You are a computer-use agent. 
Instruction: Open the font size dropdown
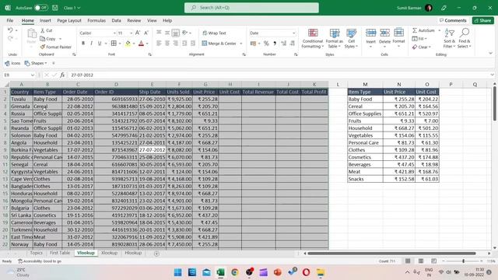[131, 33]
